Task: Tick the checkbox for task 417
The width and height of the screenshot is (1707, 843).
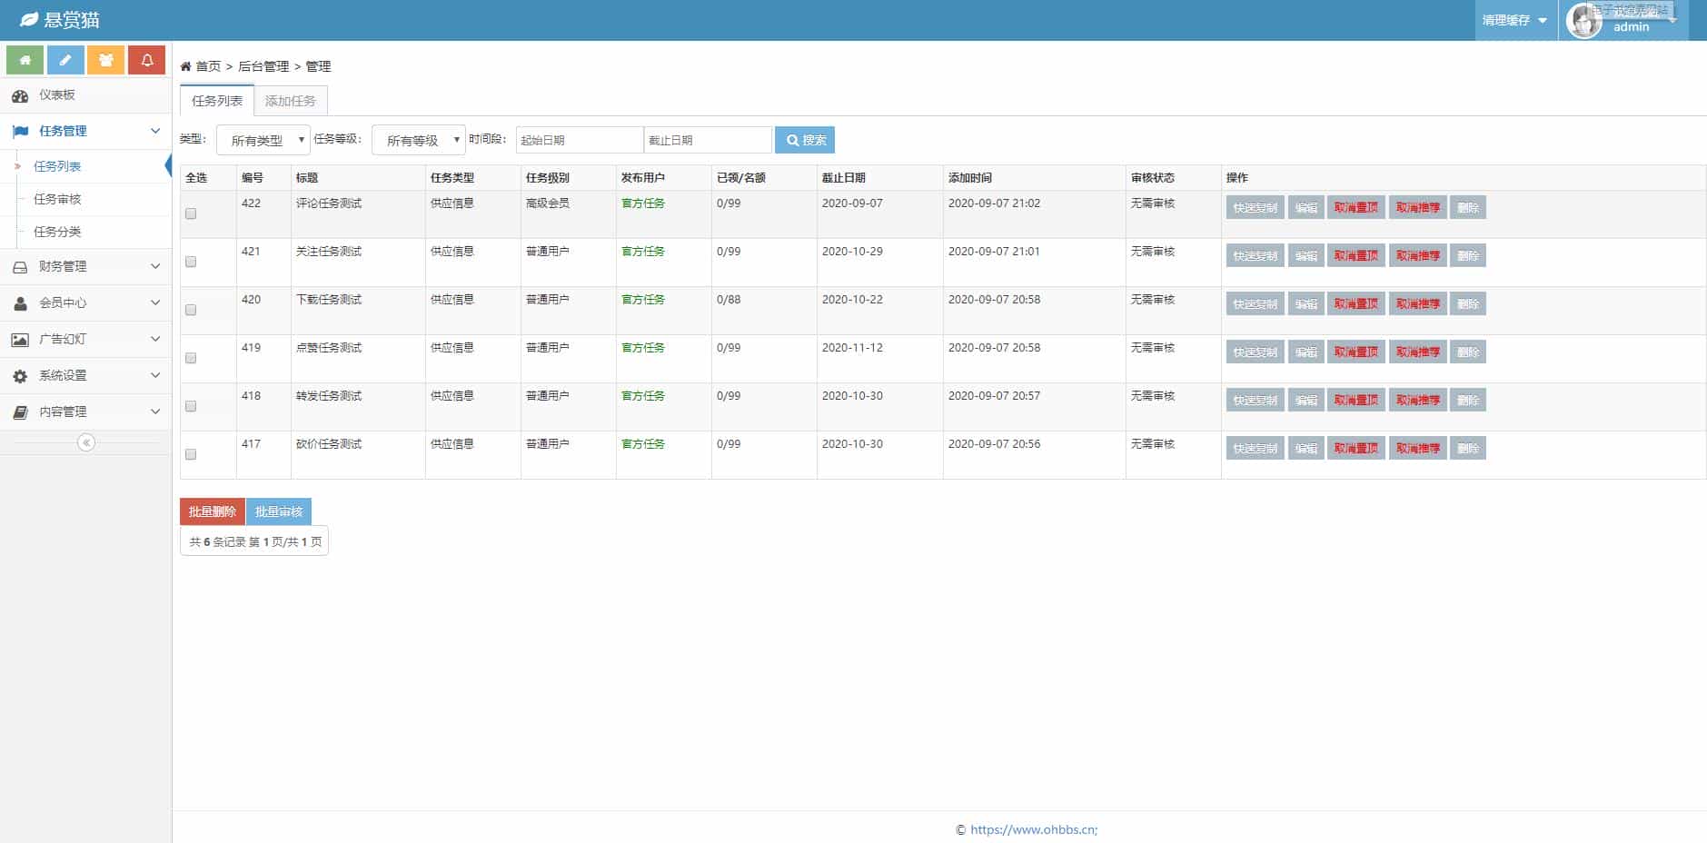Action: [191, 455]
